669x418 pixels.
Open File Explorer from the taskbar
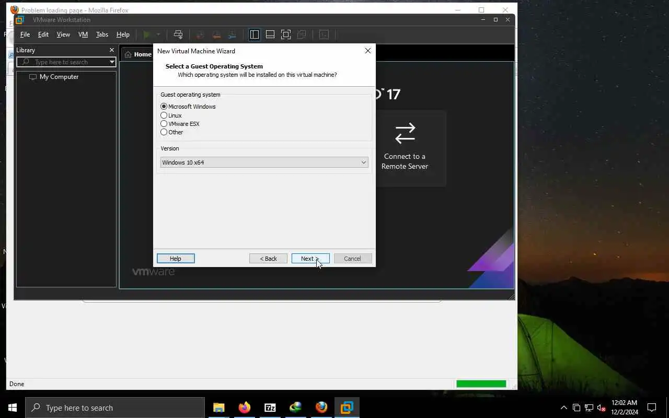(219, 408)
